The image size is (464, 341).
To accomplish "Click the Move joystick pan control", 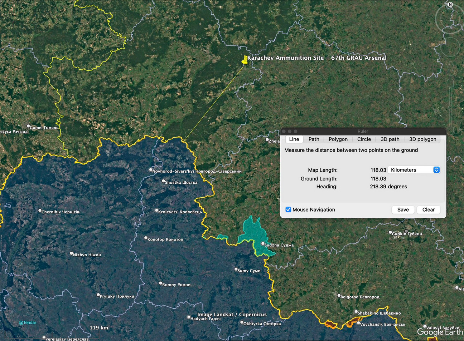I will coord(450,47).
